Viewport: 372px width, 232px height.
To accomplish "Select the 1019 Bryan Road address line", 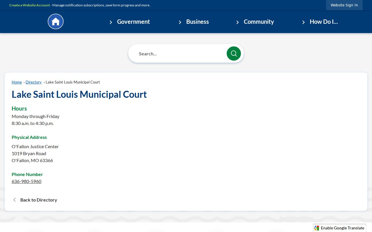I will [29, 153].
